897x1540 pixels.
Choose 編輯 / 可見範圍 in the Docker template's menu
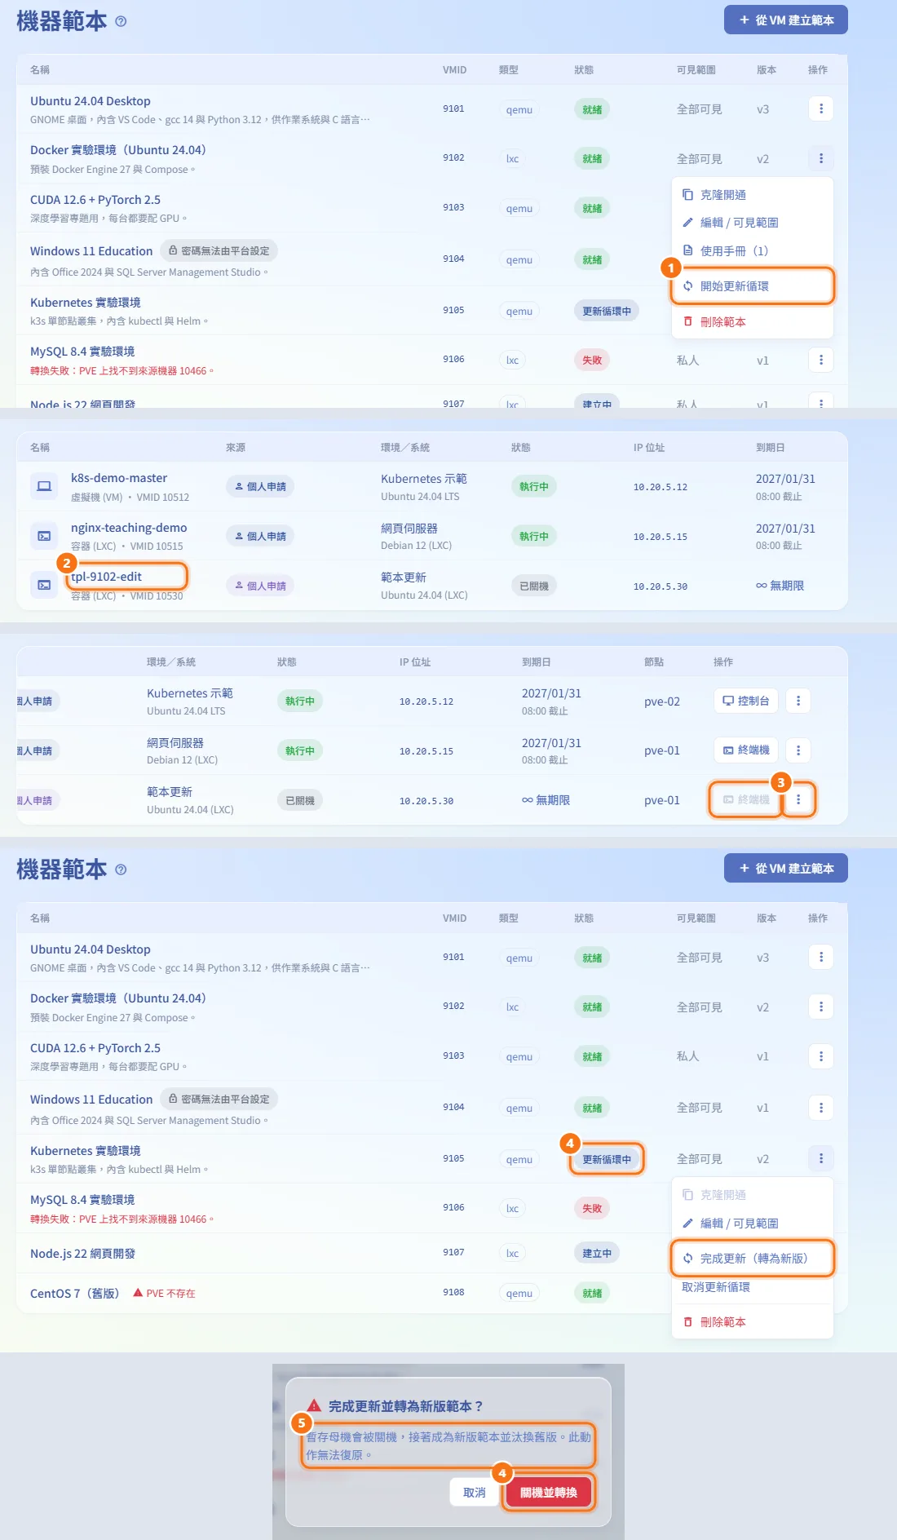pos(753,223)
